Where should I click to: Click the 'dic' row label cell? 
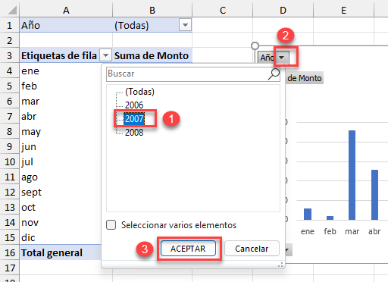pos(60,237)
